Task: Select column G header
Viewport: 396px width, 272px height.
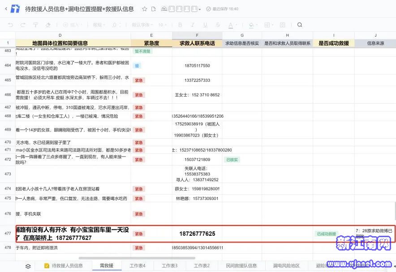Action: point(242,35)
